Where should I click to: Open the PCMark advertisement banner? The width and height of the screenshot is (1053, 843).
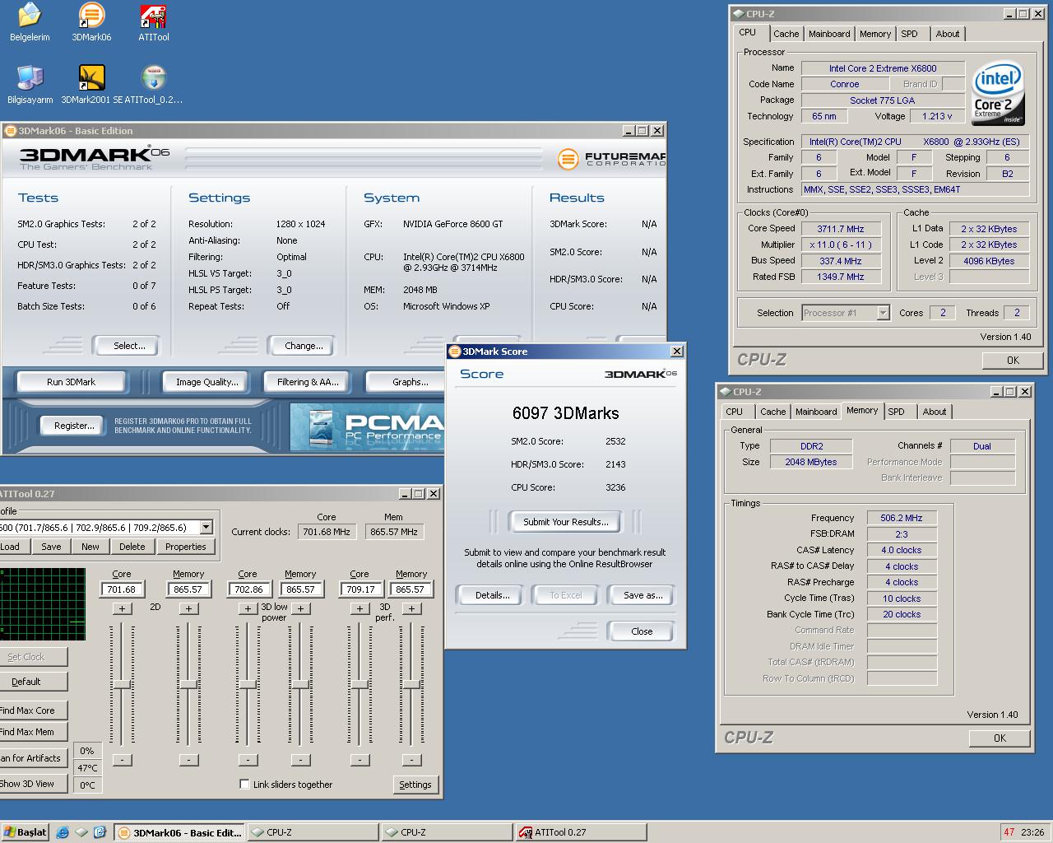[367, 427]
